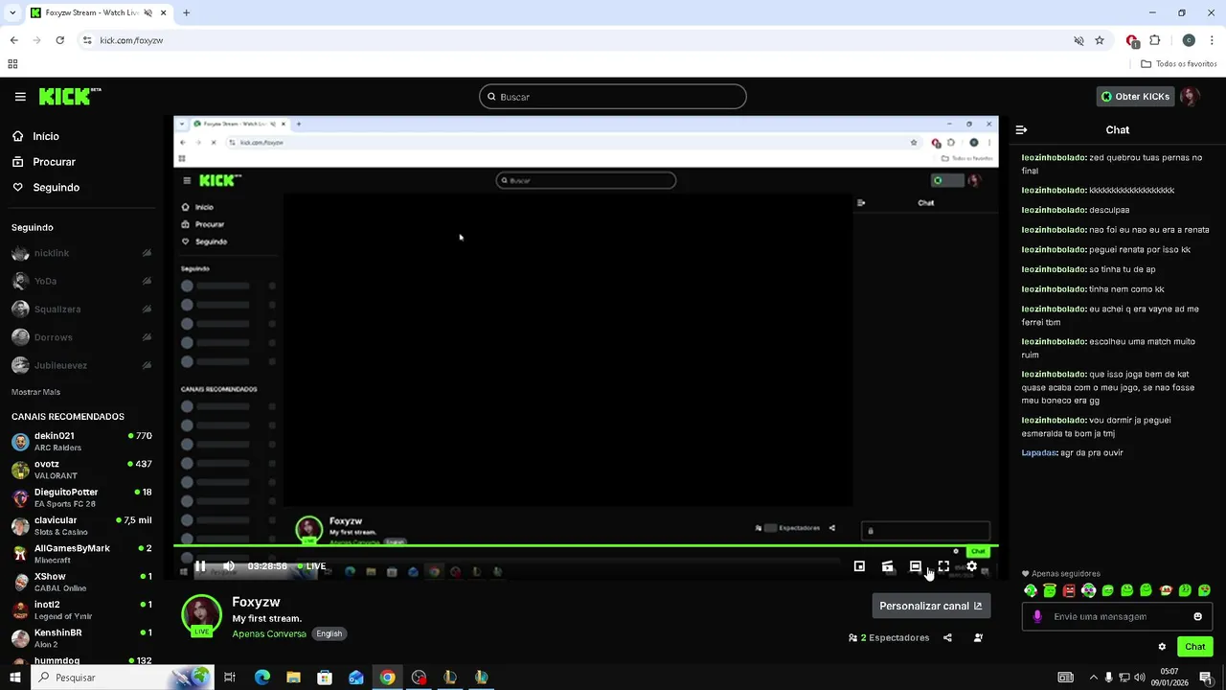This screenshot has height=690, width=1226.
Task: Open chat settings gear icon
Action: pos(1162,647)
